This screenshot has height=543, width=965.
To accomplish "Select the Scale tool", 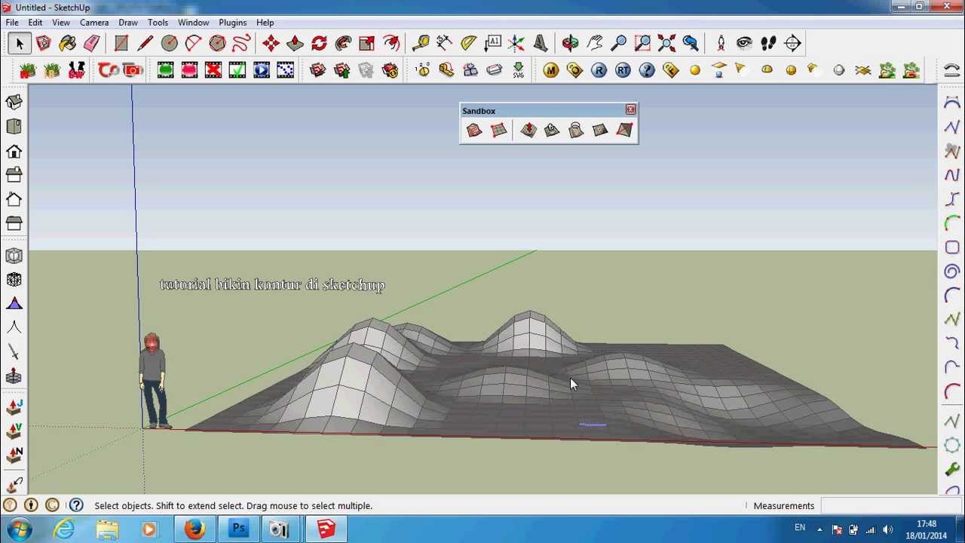I will [367, 44].
